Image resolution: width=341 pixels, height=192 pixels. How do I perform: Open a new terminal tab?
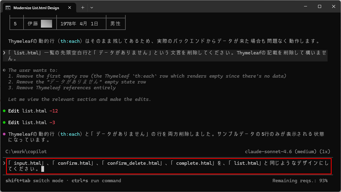(83, 8)
